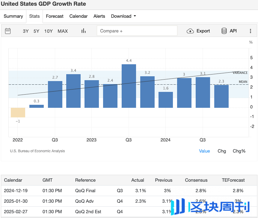258x218 pixels.
Task: Click the 2025-02-27 calendar date
Action: [16, 212]
